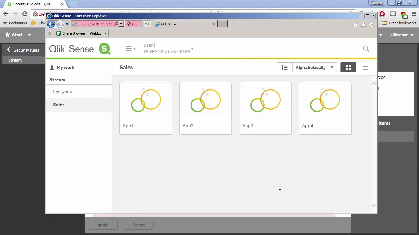Image resolution: width=419 pixels, height=235 pixels.
Task: Open the Qlik Sense hamburger navigation menu
Action: [130, 49]
